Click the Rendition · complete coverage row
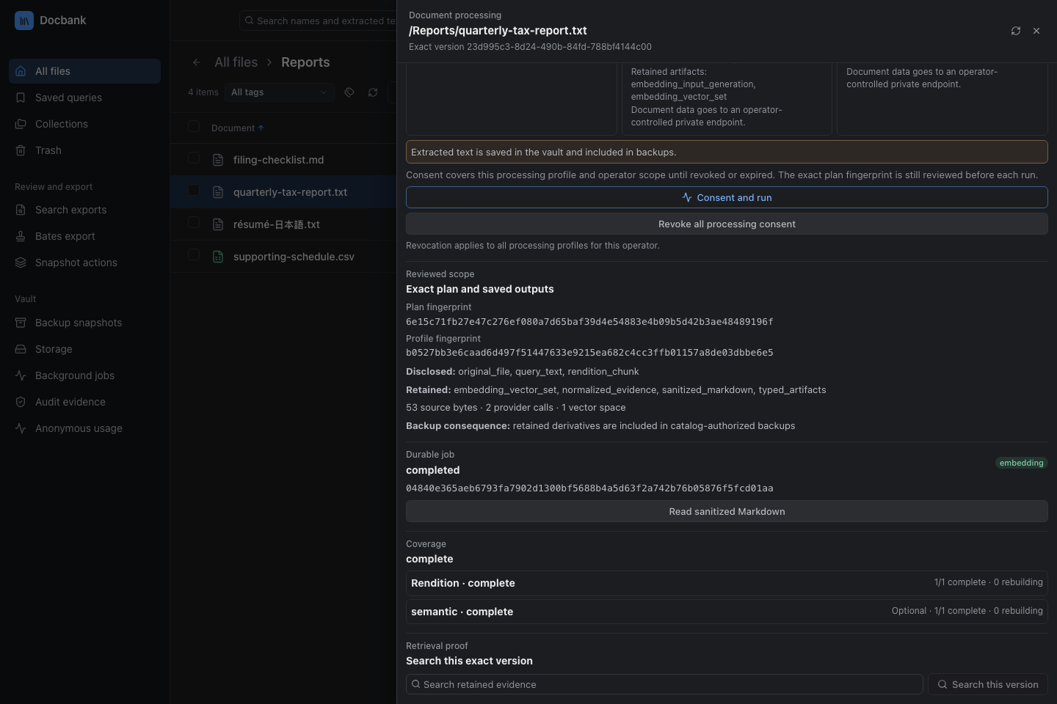This screenshot has width=1057, height=704. pyautogui.click(x=727, y=583)
